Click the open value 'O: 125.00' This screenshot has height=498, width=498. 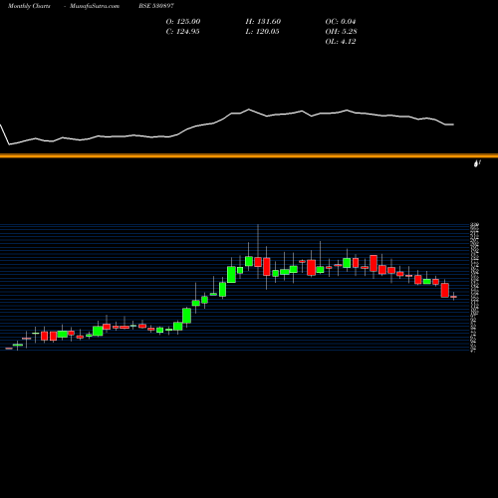coord(183,22)
